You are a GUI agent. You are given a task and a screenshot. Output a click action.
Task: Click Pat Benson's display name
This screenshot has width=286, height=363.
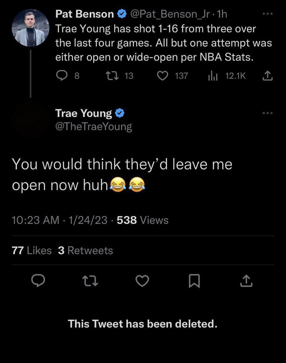(85, 14)
